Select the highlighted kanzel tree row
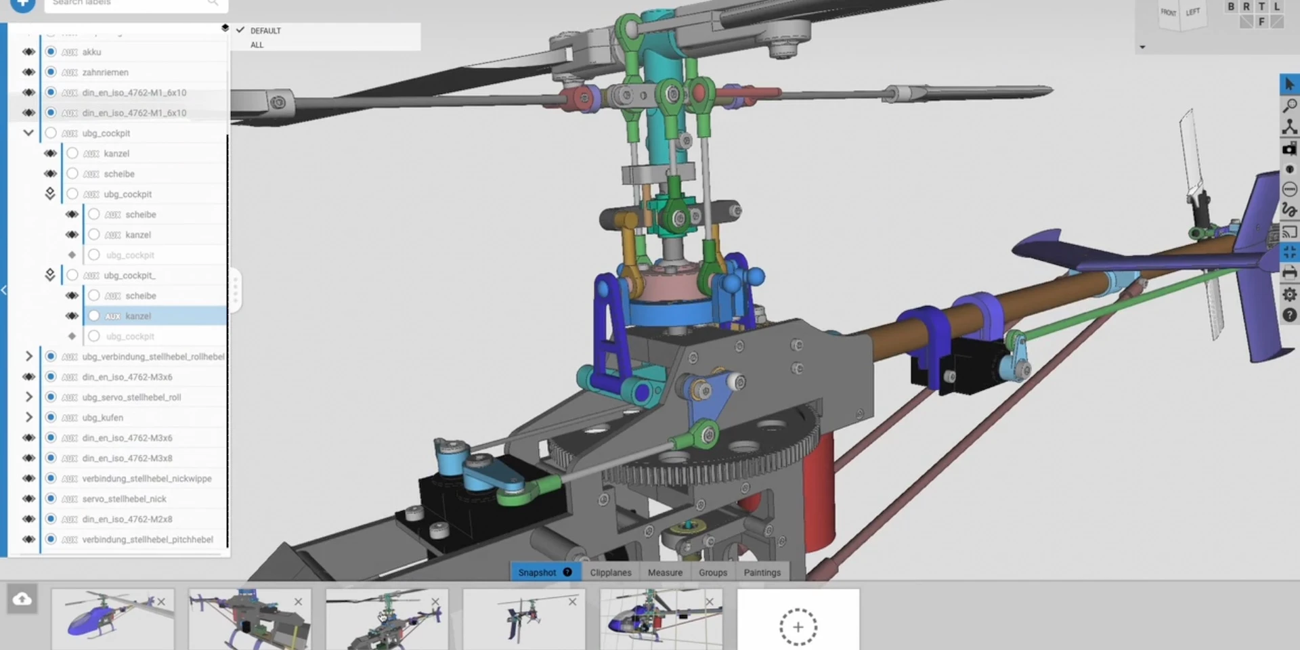1300x650 pixels. (x=155, y=316)
